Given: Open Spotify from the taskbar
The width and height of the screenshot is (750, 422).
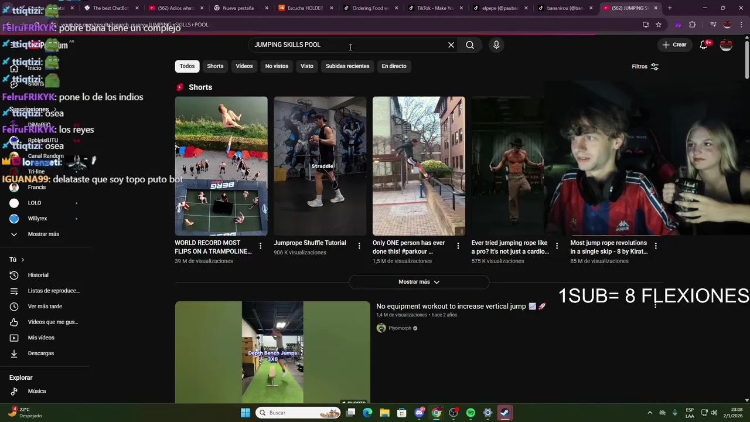Looking at the screenshot, I should point(471,413).
